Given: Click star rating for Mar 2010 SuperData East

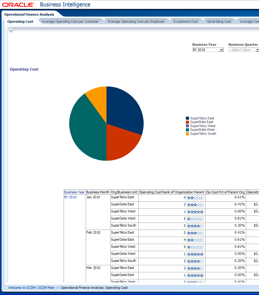Looking at the screenshot, I should [195, 276].
